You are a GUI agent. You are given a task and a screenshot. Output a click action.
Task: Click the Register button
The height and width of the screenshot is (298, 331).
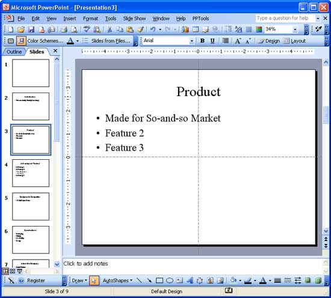[36, 281]
